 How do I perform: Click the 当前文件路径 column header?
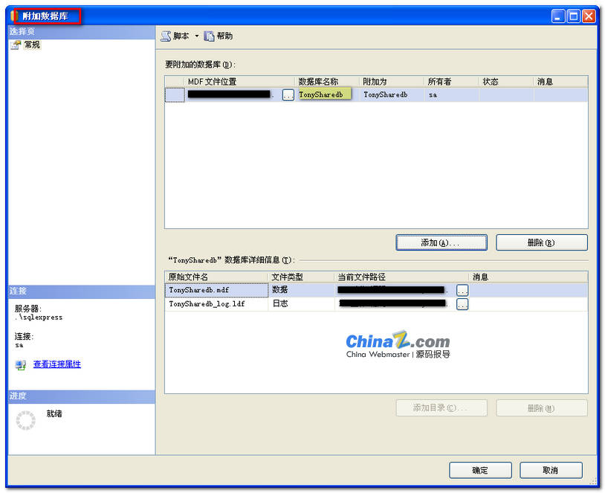pyautogui.click(x=401, y=277)
